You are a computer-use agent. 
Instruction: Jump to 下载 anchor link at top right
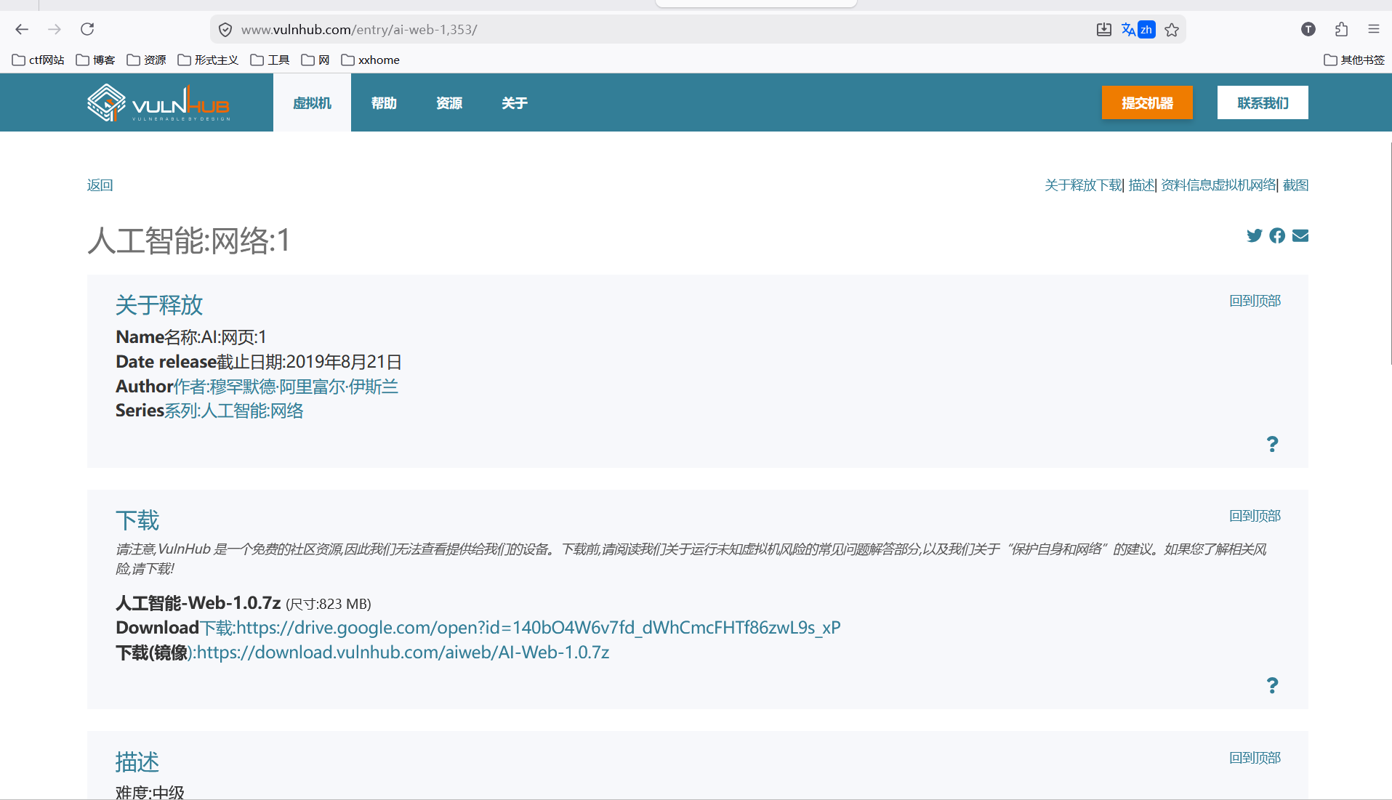coord(1109,185)
